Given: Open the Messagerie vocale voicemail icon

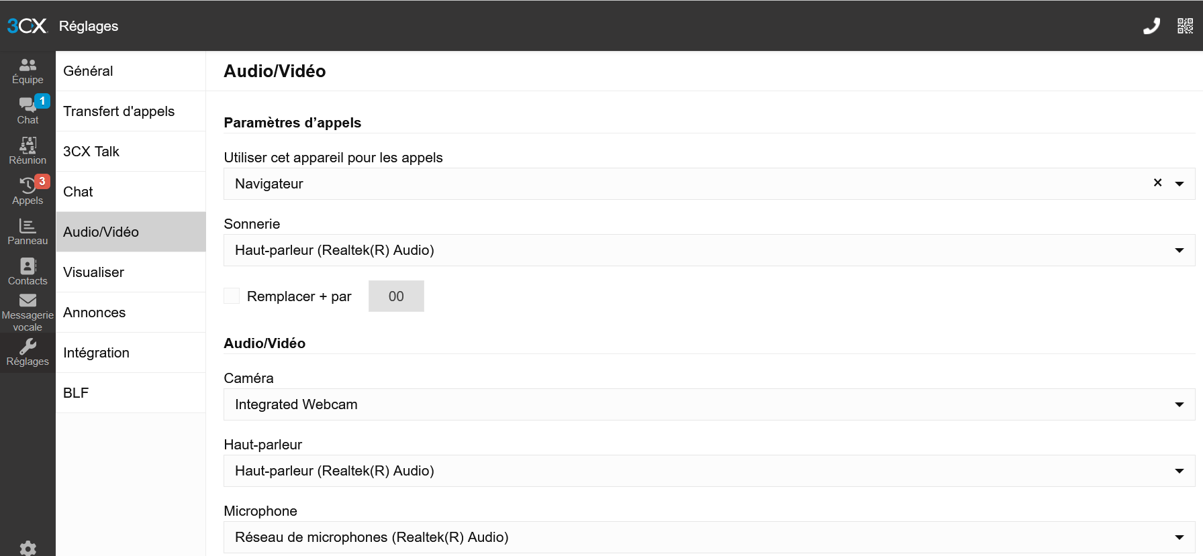Looking at the screenshot, I should point(28,312).
